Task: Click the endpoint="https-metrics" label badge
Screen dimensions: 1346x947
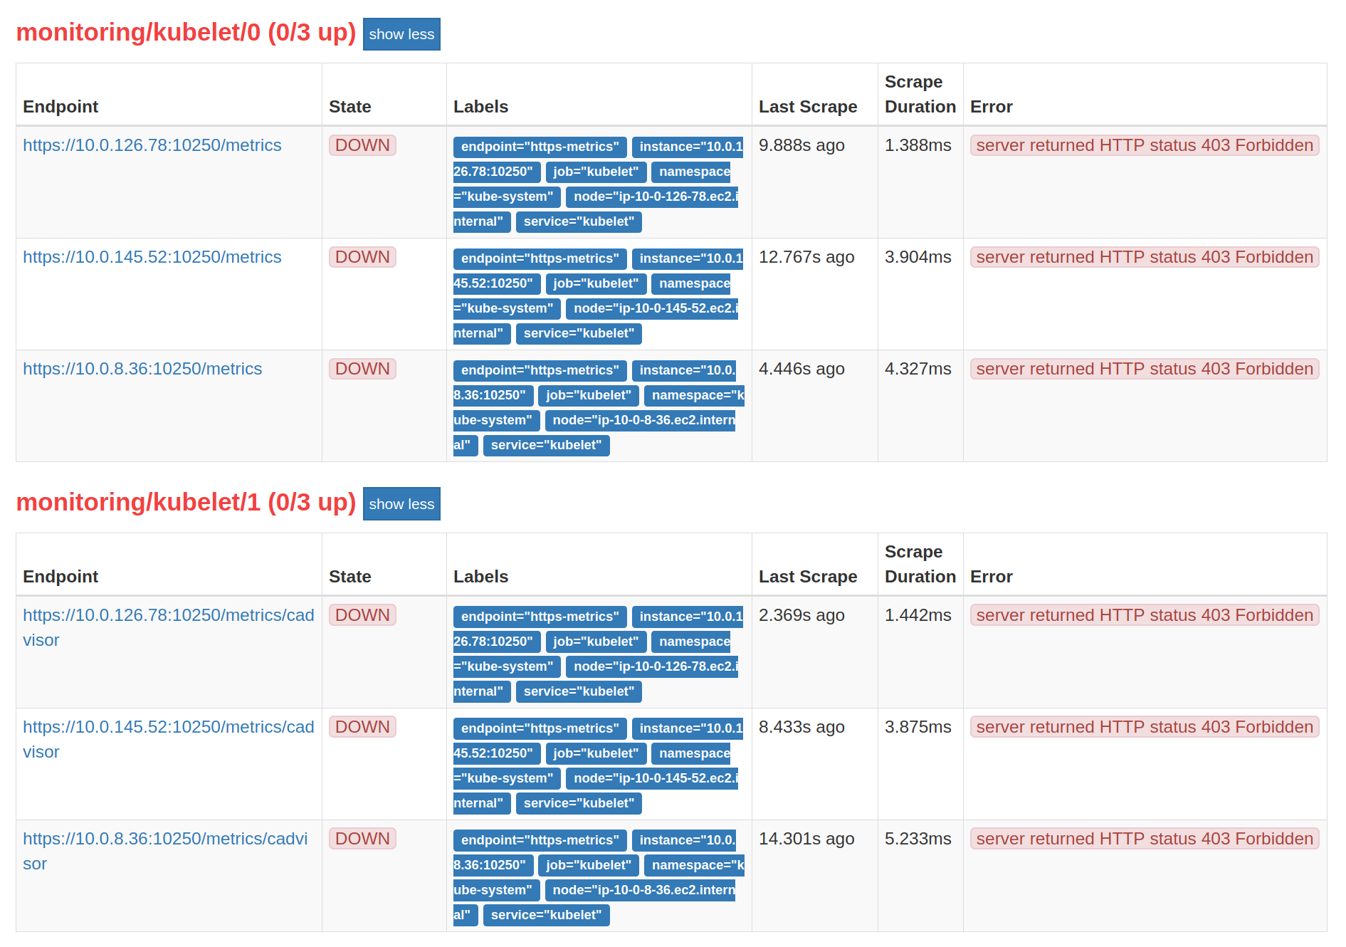Action: (x=539, y=147)
